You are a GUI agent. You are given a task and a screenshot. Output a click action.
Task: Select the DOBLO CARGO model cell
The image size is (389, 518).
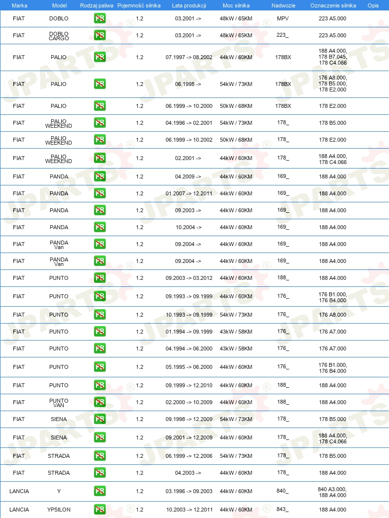[59, 36]
